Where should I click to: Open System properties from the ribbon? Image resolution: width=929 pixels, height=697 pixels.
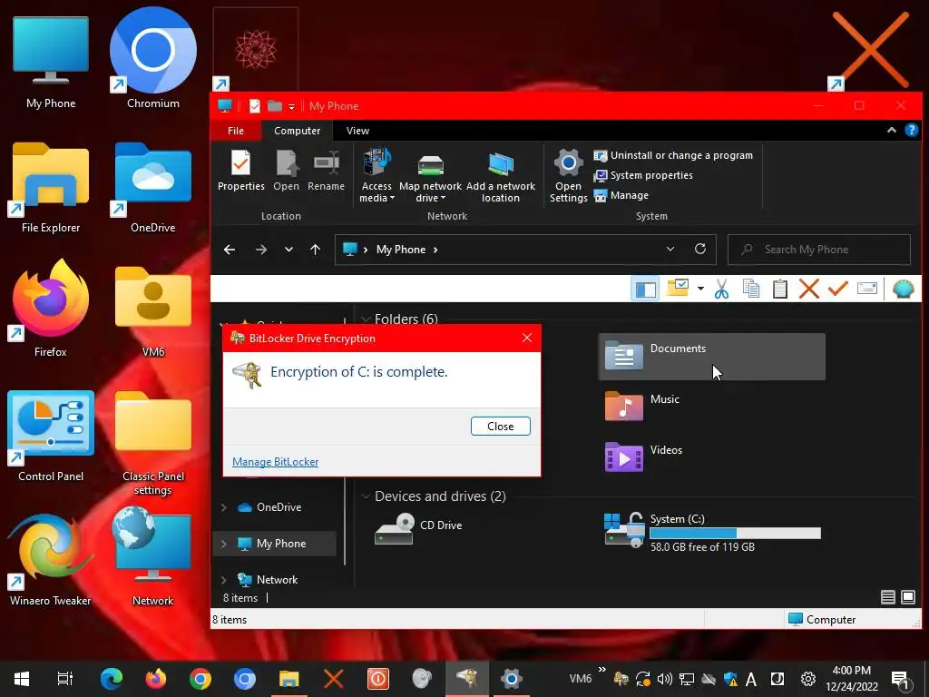pyautogui.click(x=643, y=175)
